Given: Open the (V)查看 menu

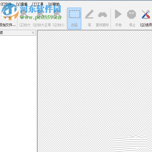Looking at the screenshot, I should coord(22,4).
